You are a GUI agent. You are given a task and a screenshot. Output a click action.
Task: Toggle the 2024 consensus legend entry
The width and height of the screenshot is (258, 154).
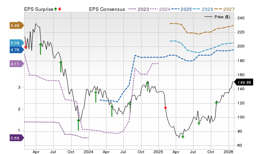pos(160,9)
